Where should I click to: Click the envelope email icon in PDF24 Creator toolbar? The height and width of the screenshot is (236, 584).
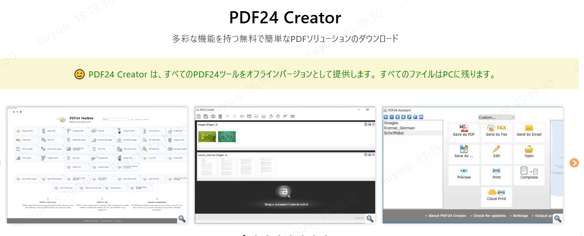(x=249, y=117)
